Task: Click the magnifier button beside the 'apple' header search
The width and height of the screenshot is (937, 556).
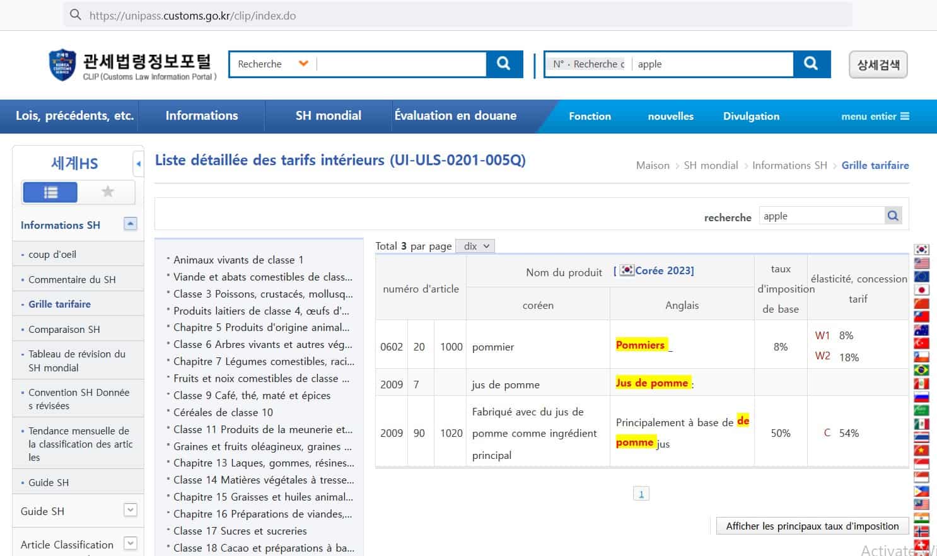Action: tap(811, 64)
